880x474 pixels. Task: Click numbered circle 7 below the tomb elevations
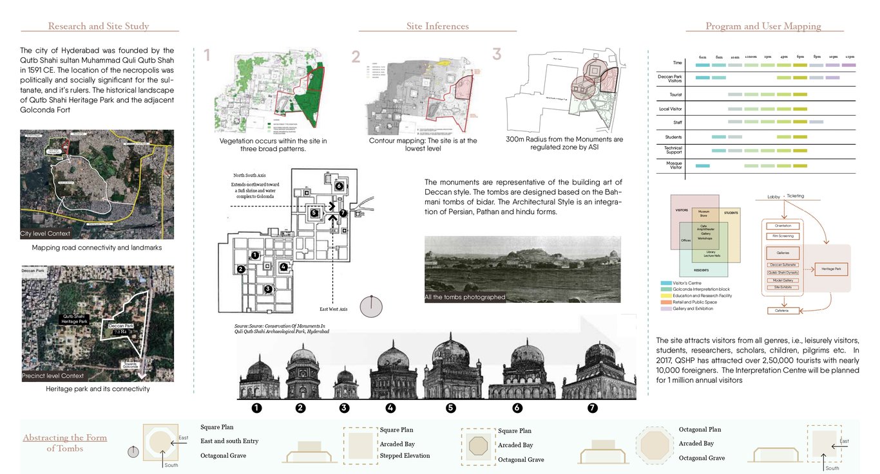click(593, 408)
